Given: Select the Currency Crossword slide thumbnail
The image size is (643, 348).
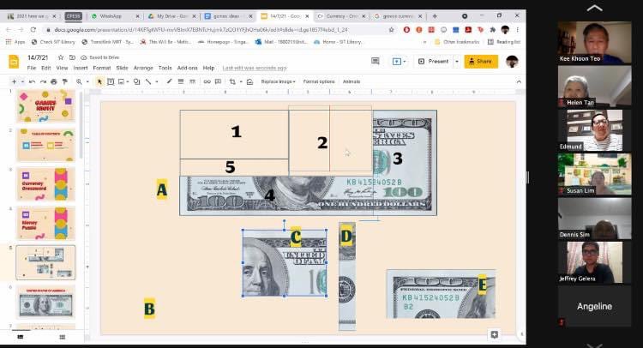Looking at the screenshot, I should pos(45,184).
